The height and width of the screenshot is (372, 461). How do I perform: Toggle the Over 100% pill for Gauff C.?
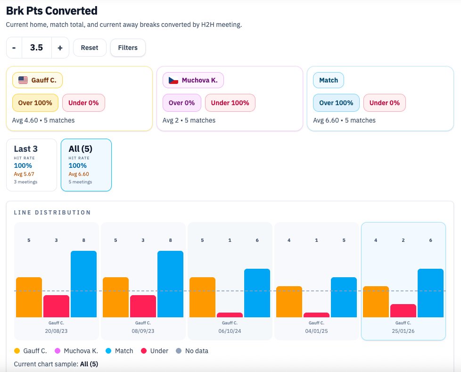[x=35, y=102]
